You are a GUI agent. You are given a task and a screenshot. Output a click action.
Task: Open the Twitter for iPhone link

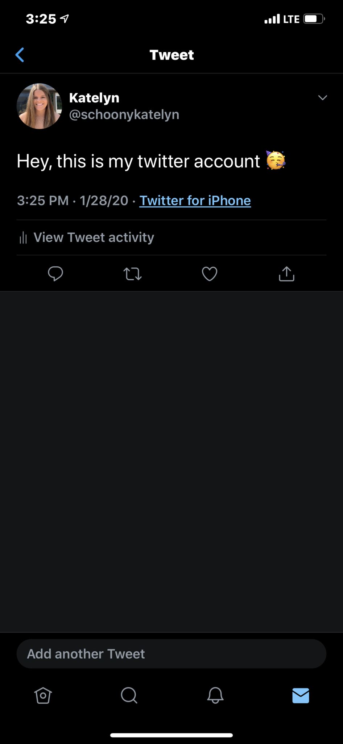pyautogui.click(x=195, y=201)
